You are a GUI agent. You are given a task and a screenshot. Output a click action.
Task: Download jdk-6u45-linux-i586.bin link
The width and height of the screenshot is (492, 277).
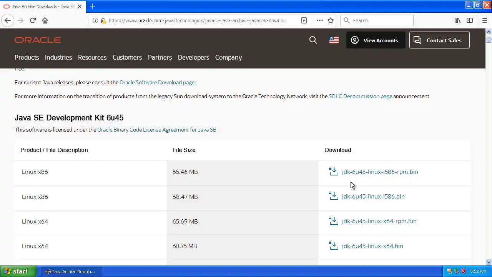(x=373, y=196)
